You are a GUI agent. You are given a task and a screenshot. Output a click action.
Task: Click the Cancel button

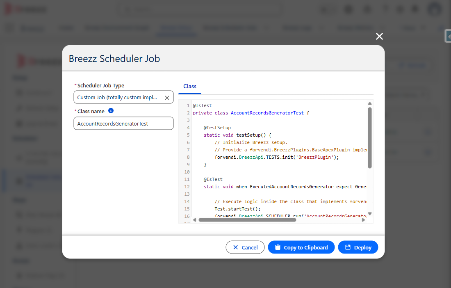[245, 247]
